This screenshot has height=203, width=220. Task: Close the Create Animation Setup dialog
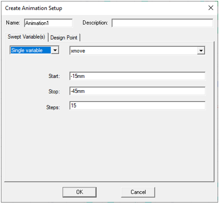pos(211,8)
